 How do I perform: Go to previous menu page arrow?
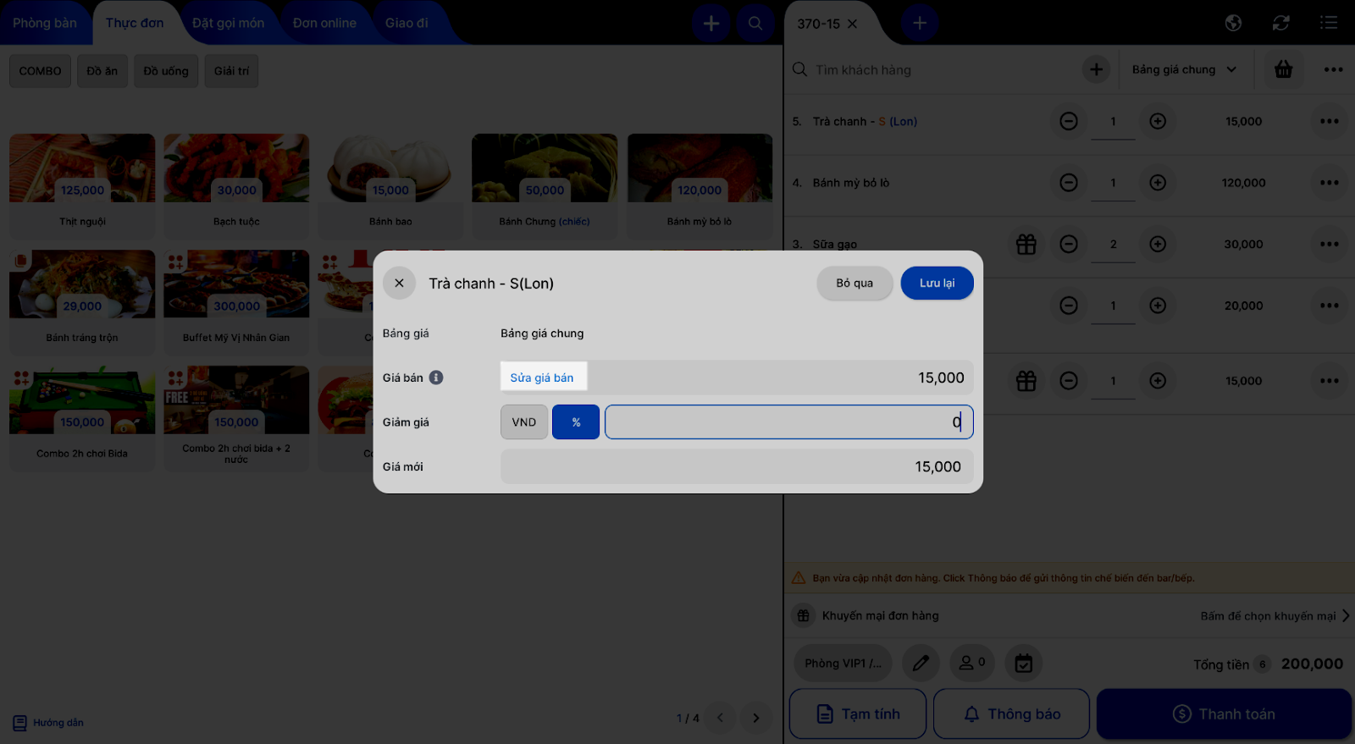pyautogui.click(x=721, y=718)
